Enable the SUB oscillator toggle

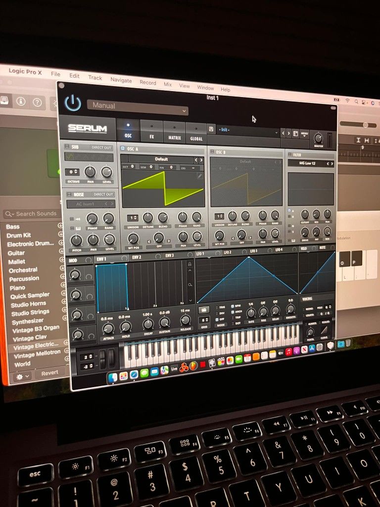coord(68,148)
